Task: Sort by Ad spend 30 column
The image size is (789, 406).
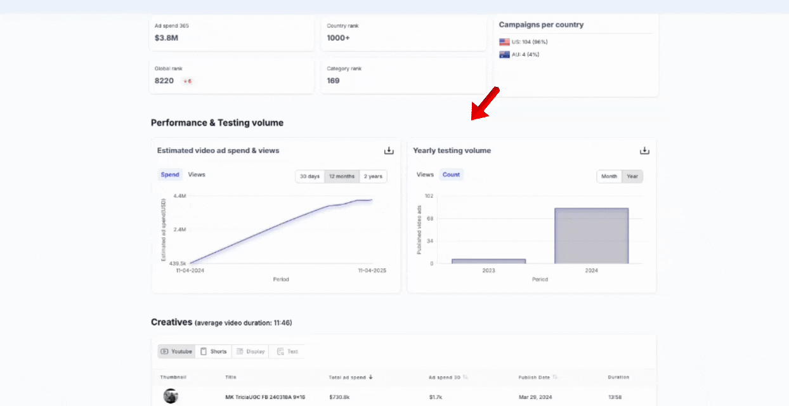Action: coord(466,377)
